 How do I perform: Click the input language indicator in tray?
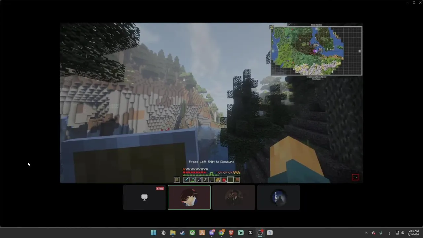coord(389,233)
